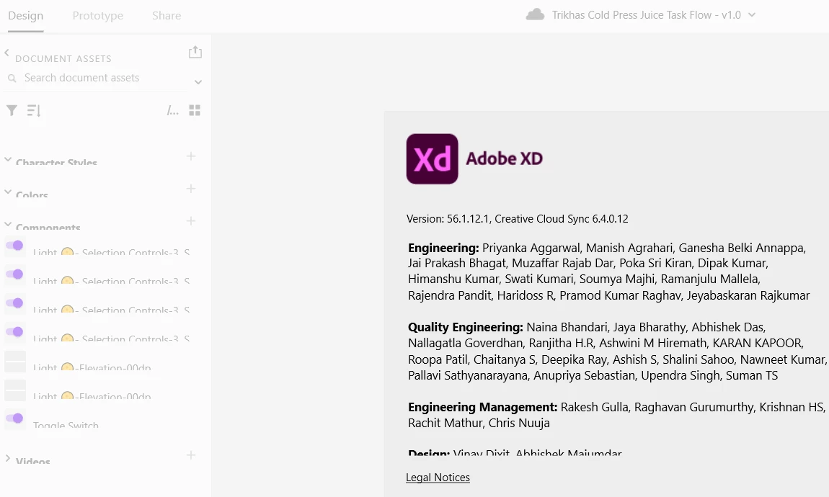Open the assets filter funnel
The image size is (829, 497).
(12, 110)
